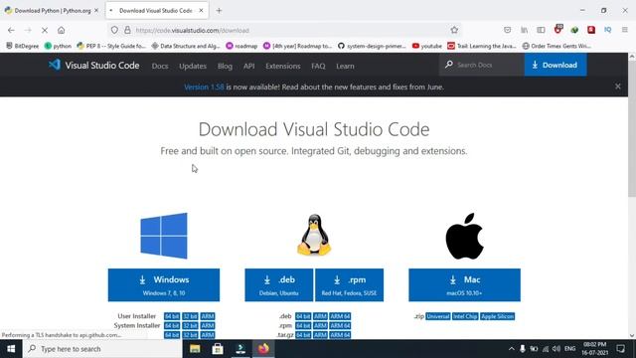Open the youtube bookmark

tap(427, 46)
